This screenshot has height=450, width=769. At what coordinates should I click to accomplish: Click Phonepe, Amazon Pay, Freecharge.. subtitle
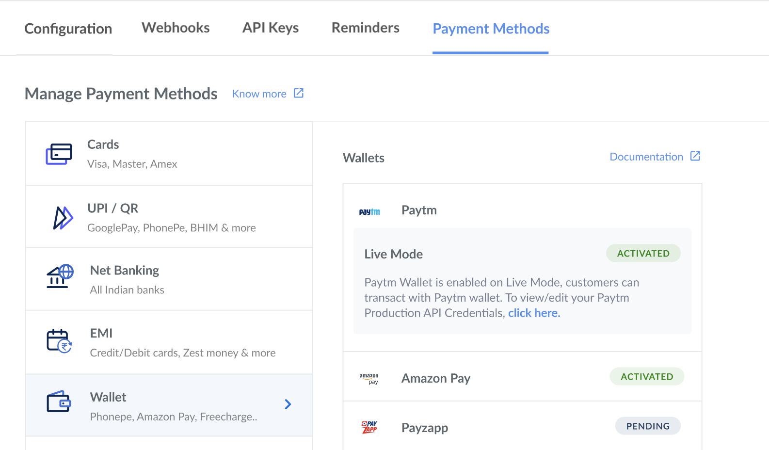coord(174,417)
